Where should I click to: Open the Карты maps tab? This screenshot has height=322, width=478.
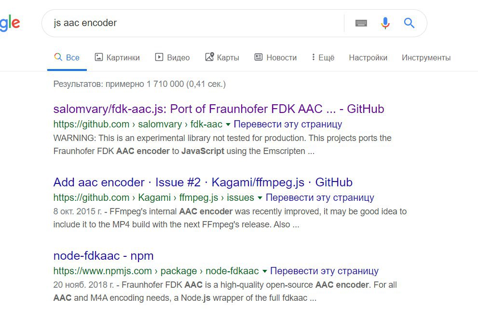222,57
